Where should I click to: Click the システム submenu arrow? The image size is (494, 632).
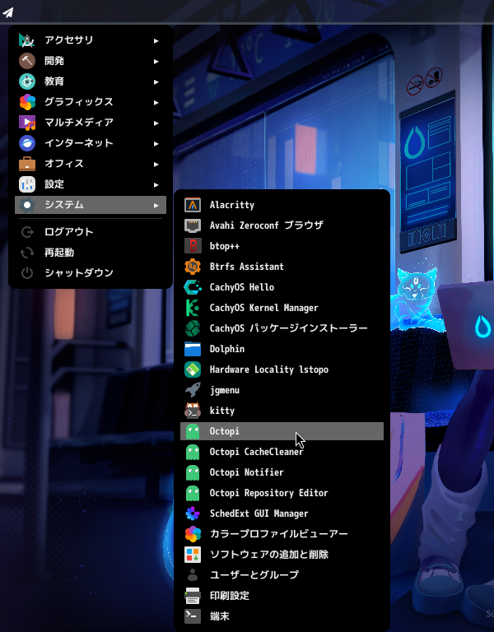156,205
